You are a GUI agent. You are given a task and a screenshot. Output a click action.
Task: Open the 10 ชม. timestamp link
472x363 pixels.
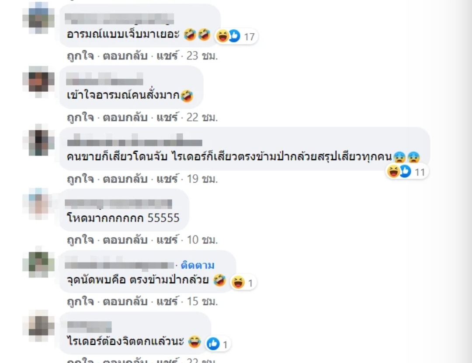tap(202, 240)
